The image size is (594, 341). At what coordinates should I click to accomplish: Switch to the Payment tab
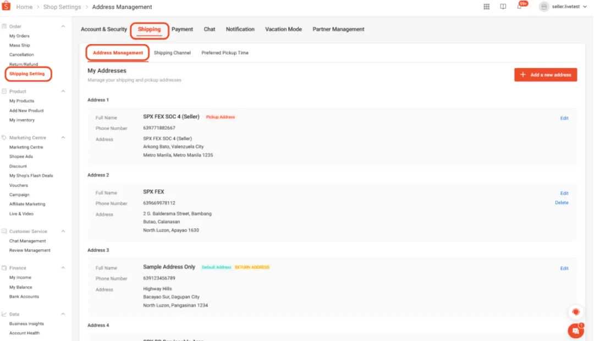pyautogui.click(x=182, y=29)
